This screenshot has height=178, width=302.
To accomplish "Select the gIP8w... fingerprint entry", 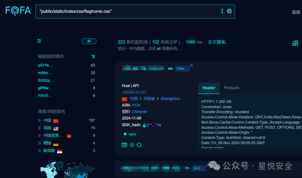I will pyautogui.click(x=45, y=88).
